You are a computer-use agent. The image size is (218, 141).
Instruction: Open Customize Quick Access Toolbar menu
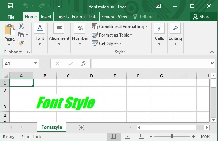click(59, 6)
